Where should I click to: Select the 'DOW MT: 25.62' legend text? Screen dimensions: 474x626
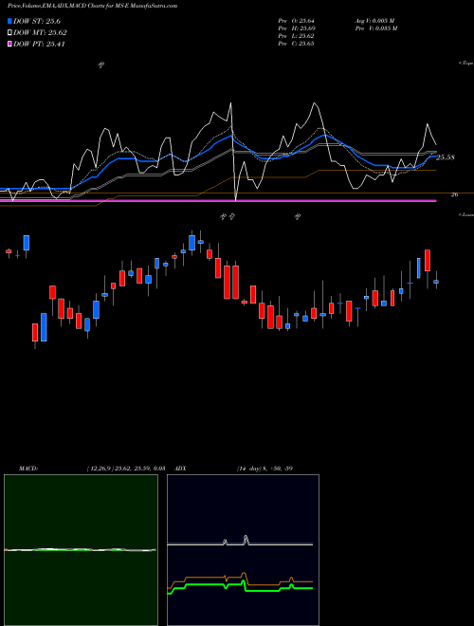(40, 33)
